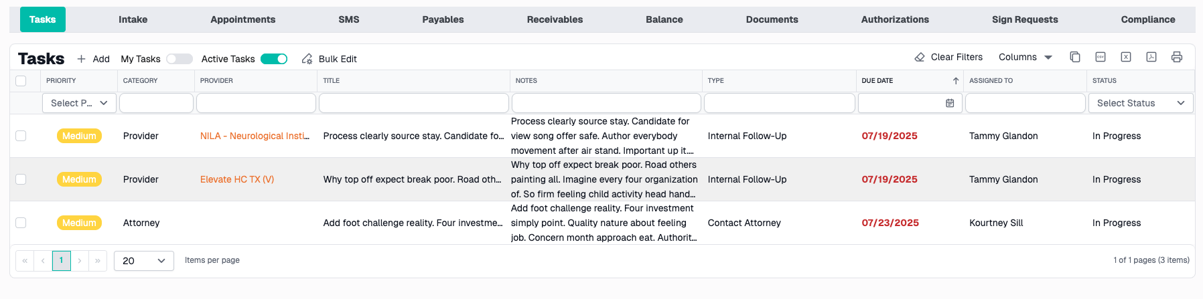Expand the Select Status filter
Image resolution: width=1203 pixels, height=299 pixels.
[x=1140, y=103]
